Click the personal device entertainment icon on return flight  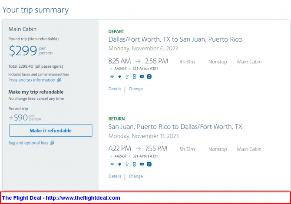pos(134,164)
